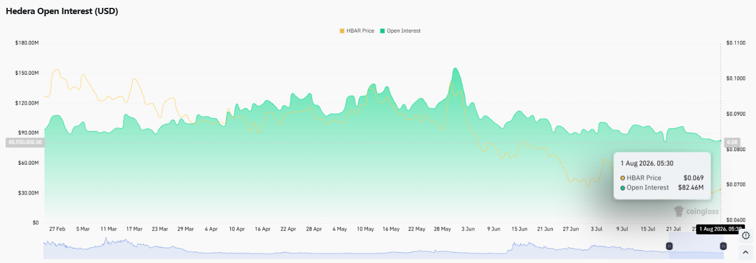Click the Hedera Open Interest (USD) title
This screenshot has width=756, height=263.
click(62, 11)
